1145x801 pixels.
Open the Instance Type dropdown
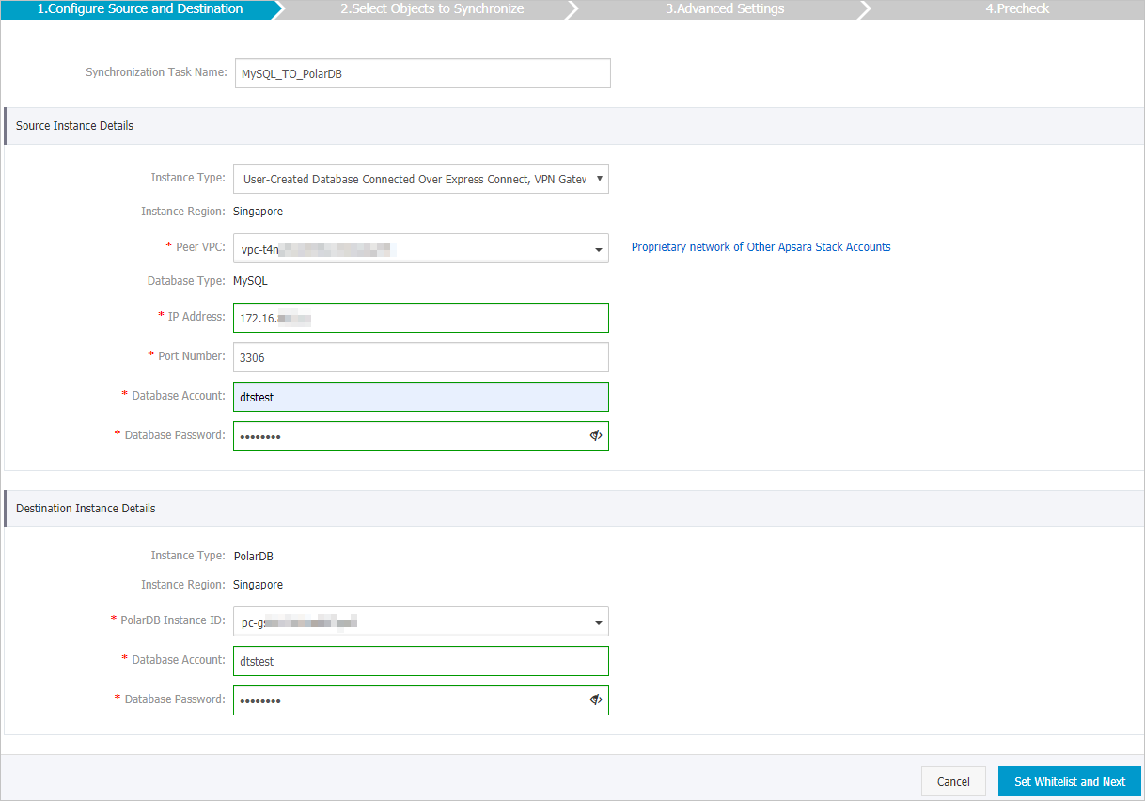tap(420, 179)
